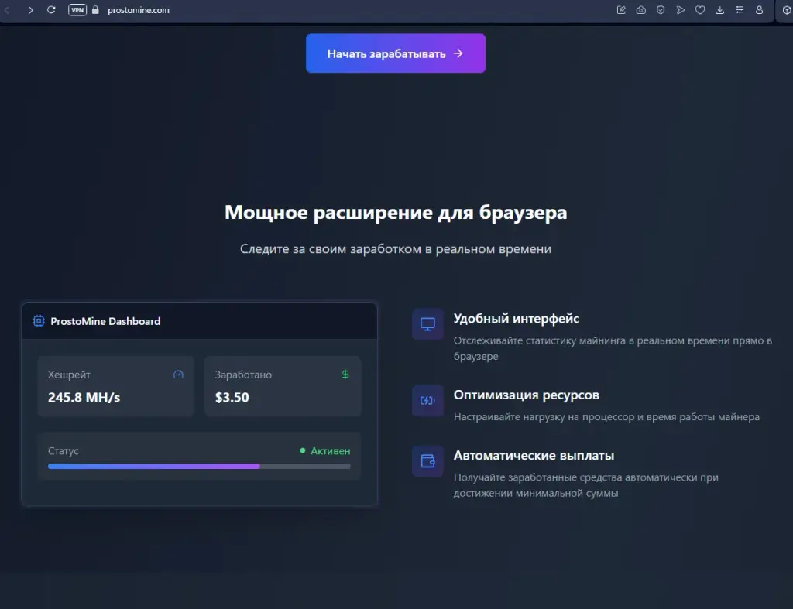Click the "Начать зарабатывать" button
The image size is (793, 609).
click(396, 53)
